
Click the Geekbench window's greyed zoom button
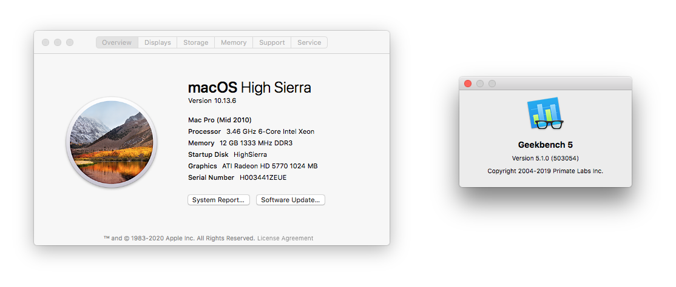tap(492, 84)
